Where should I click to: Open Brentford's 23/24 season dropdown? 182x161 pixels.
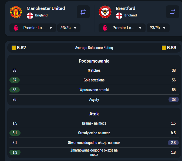click(x=158, y=28)
